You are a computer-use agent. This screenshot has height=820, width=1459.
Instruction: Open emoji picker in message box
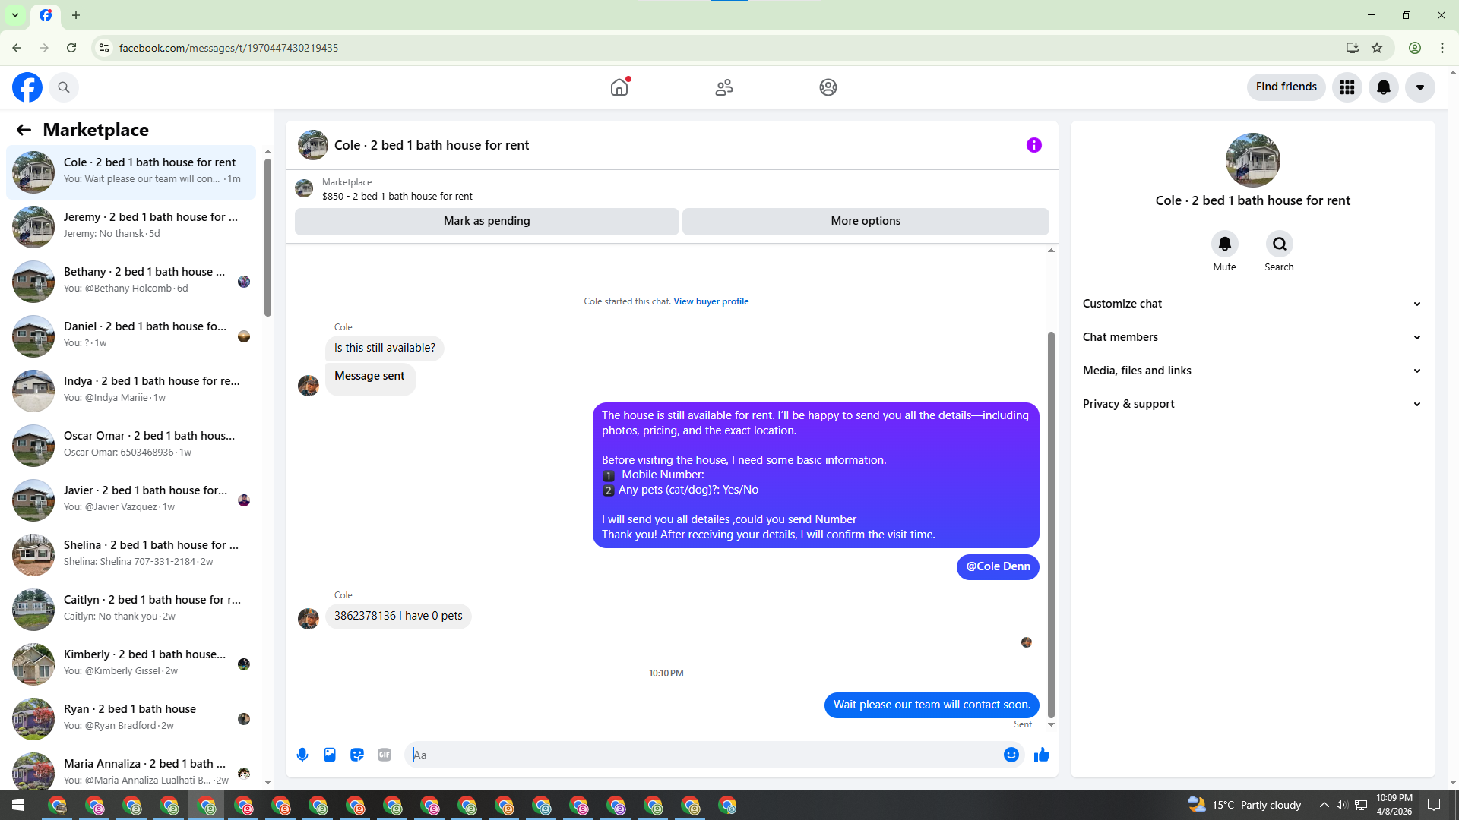[1011, 755]
